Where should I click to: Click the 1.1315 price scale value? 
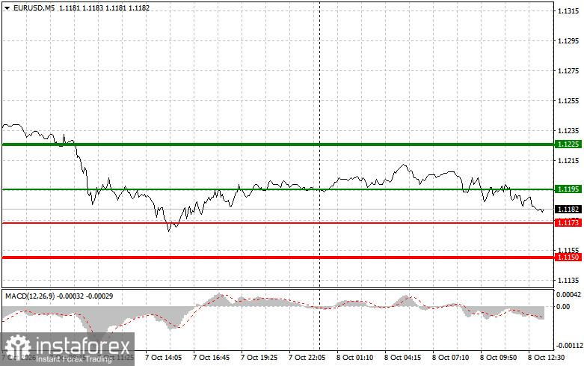568,11
